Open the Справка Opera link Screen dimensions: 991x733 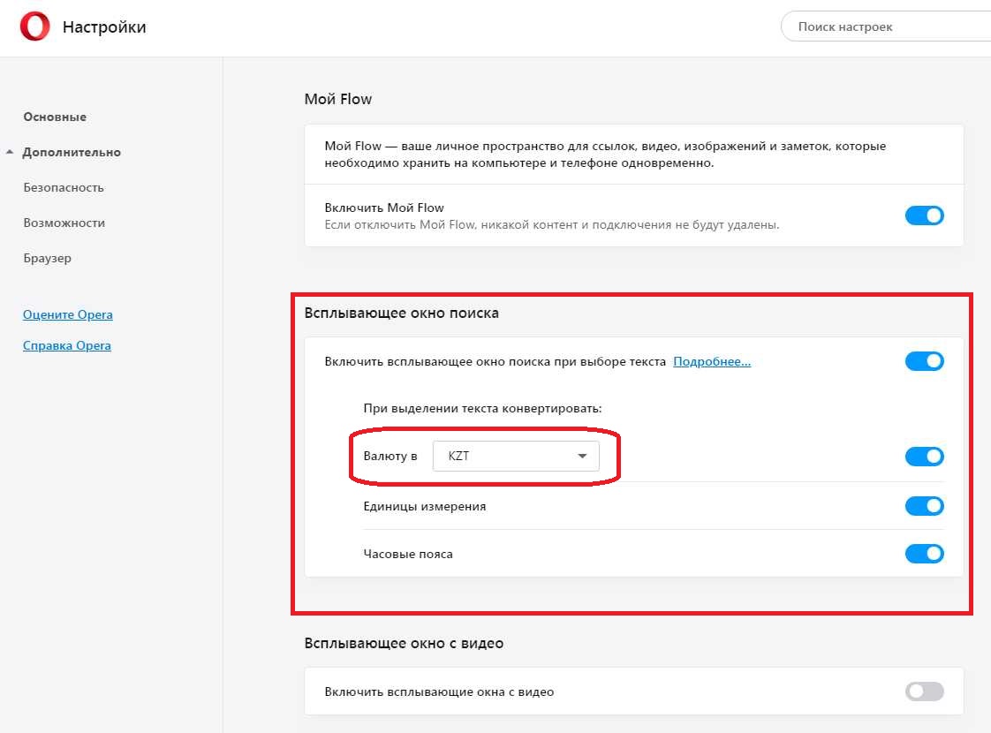tap(67, 345)
